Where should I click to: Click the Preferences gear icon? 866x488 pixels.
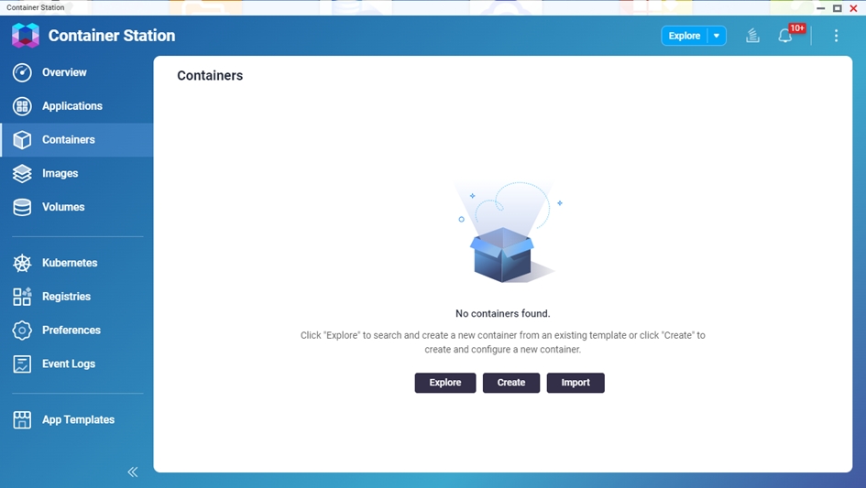22,331
